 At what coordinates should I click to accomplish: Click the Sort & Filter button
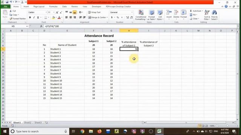point(207,15)
